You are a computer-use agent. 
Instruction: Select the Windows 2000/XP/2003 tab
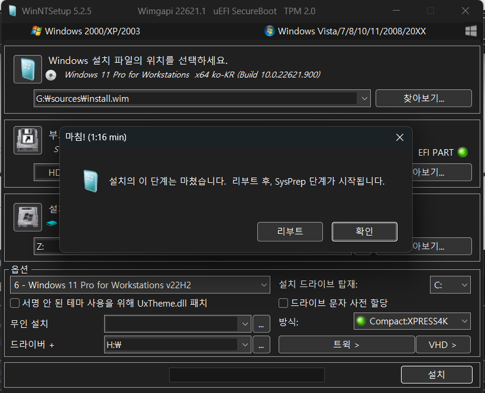[x=85, y=31]
